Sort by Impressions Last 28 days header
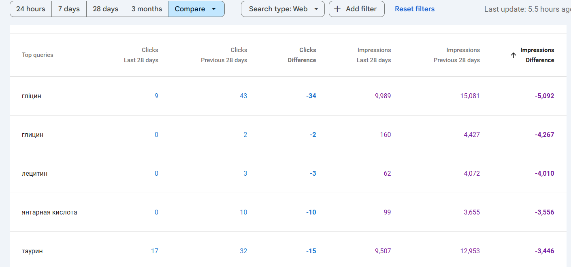Image resolution: width=571 pixels, height=267 pixels. pyautogui.click(x=374, y=55)
